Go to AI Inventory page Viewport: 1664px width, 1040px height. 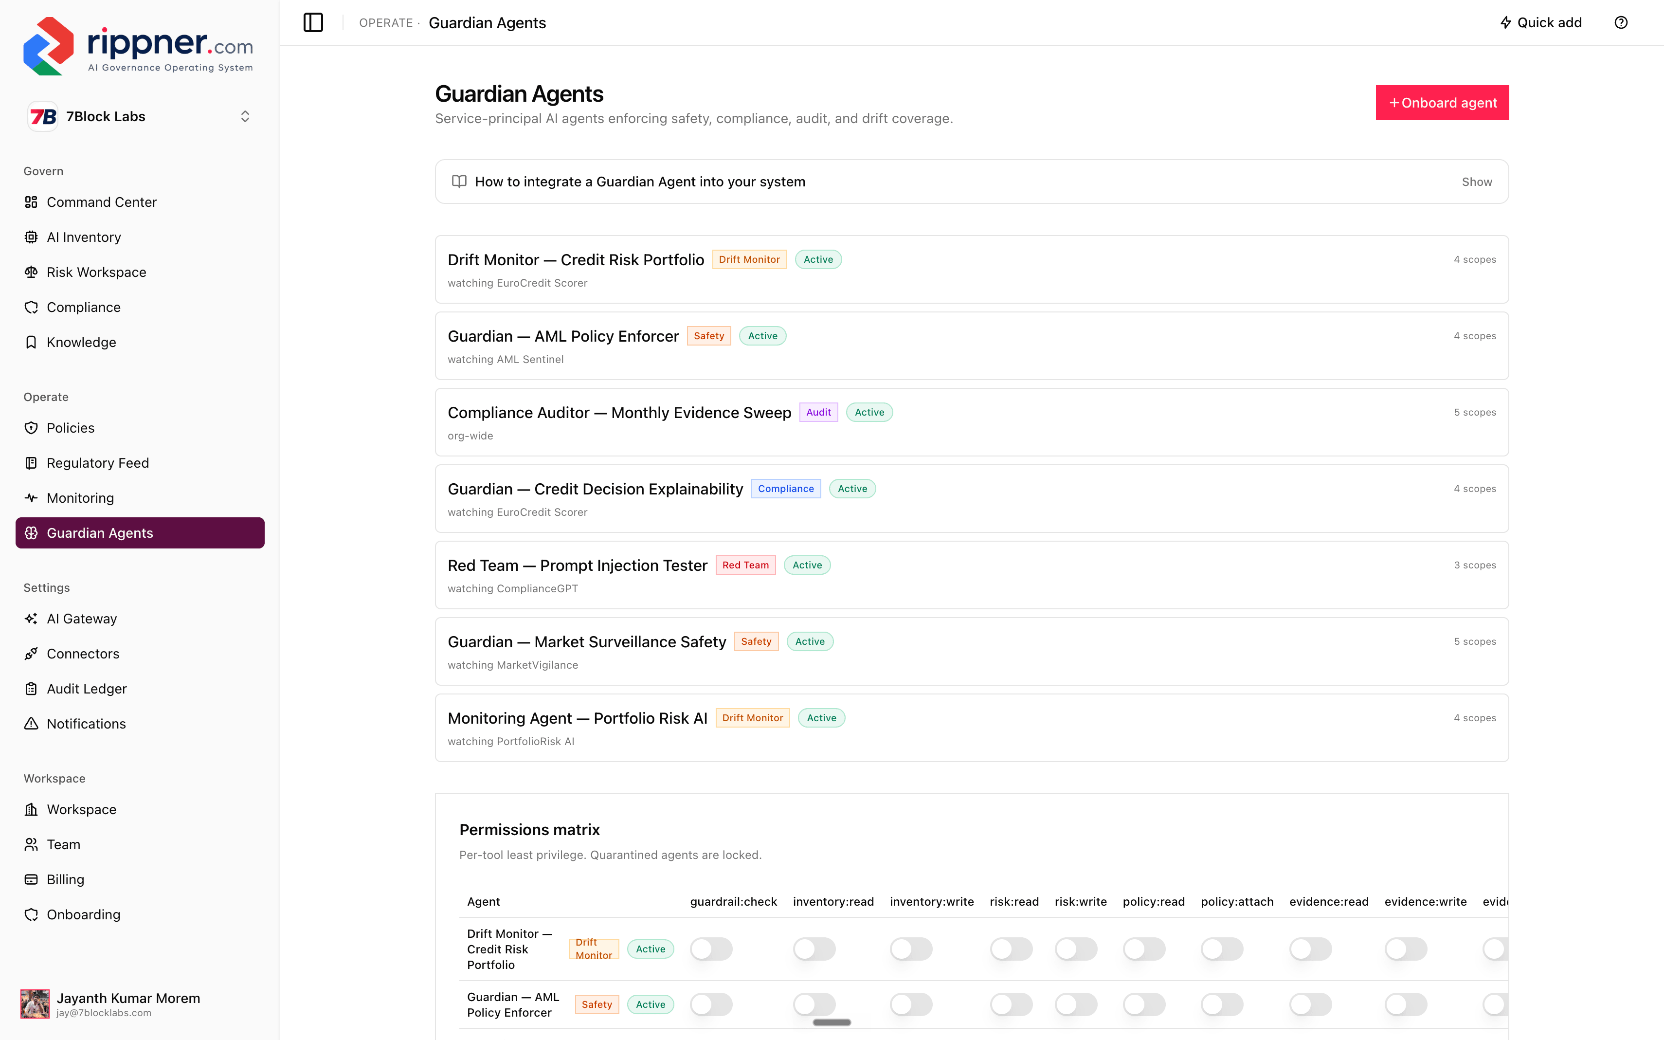(x=140, y=237)
